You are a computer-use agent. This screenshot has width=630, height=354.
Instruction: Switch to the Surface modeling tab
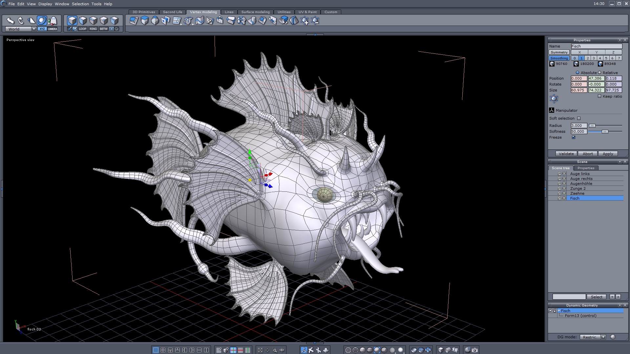(x=255, y=12)
